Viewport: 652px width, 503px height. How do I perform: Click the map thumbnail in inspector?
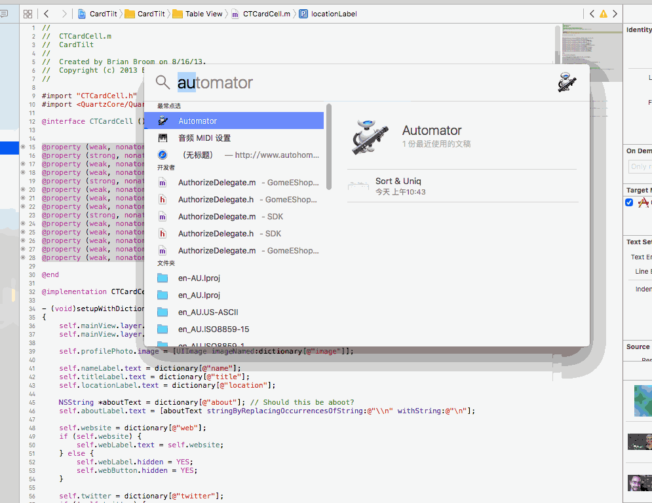tap(643, 401)
